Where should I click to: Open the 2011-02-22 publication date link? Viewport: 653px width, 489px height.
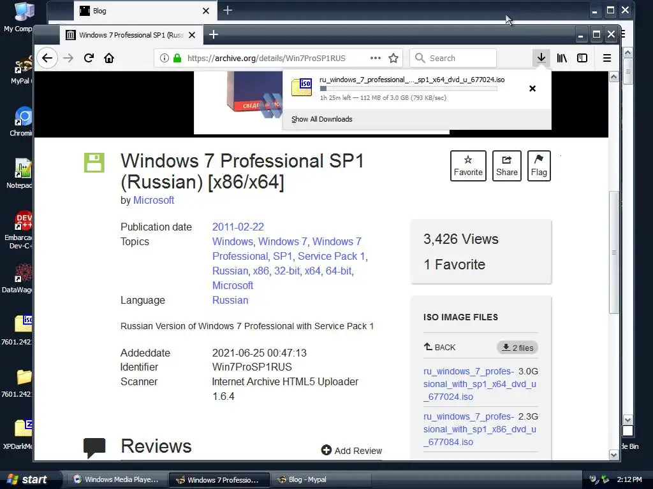coord(238,227)
